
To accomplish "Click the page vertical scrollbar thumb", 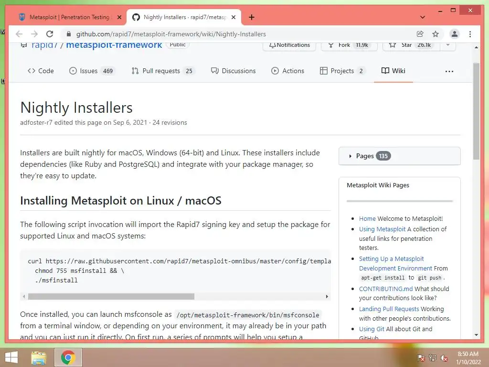I will (476, 111).
